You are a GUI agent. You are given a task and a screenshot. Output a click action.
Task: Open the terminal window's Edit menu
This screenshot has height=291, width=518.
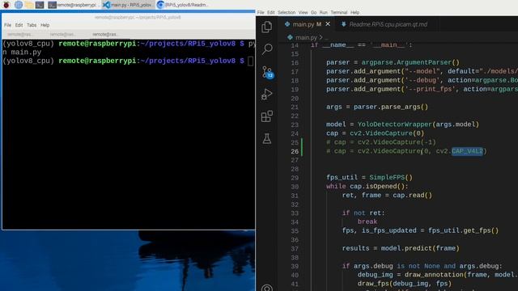19,25
